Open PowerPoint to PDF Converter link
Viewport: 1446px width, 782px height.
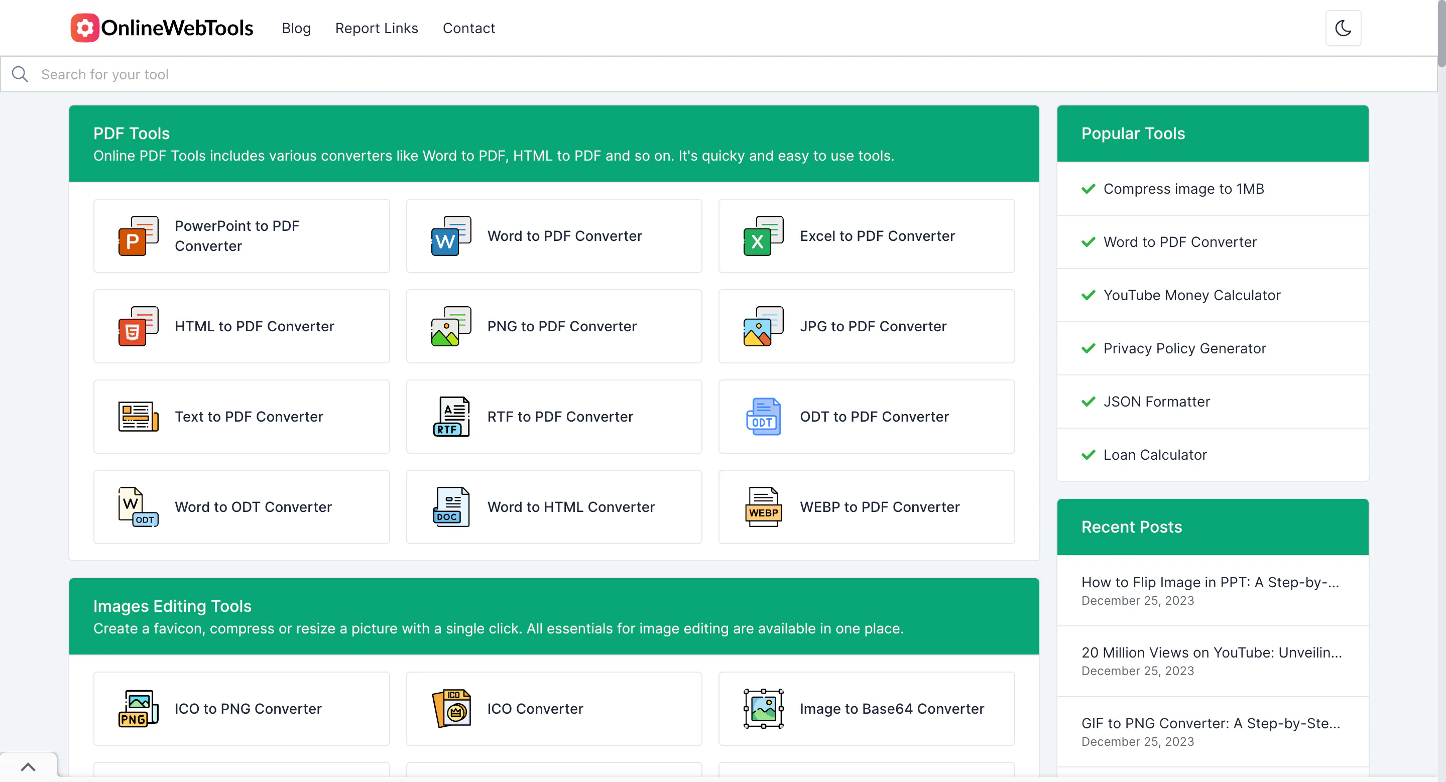237,236
